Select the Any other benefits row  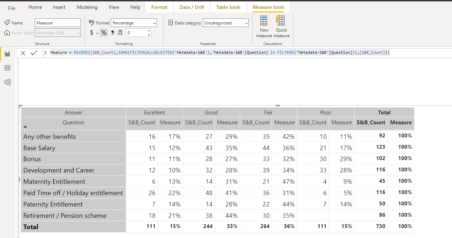tap(73, 136)
